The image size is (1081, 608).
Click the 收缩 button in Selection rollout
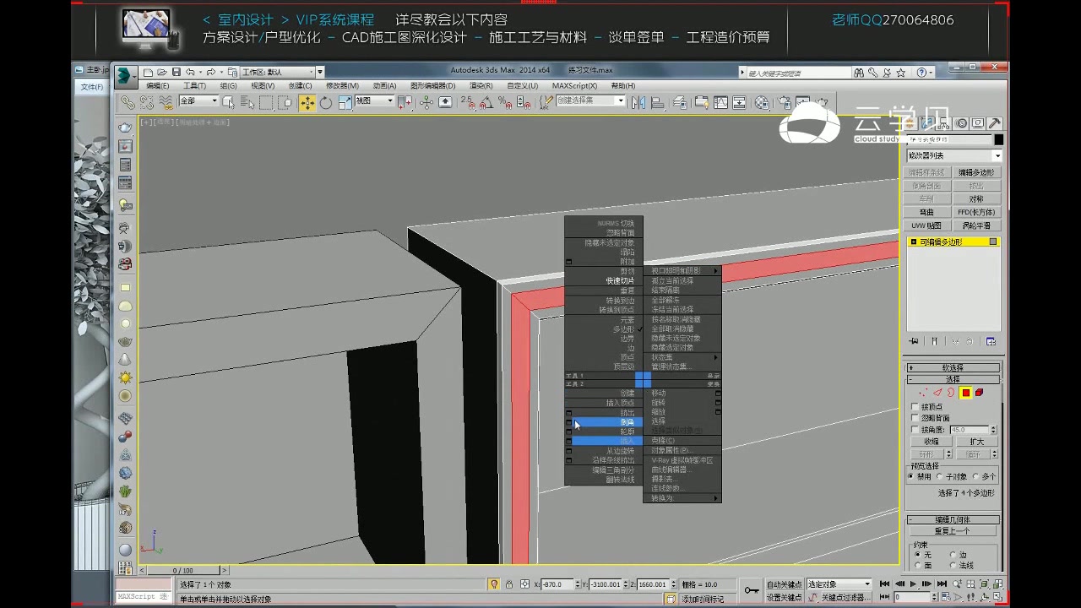930,442
